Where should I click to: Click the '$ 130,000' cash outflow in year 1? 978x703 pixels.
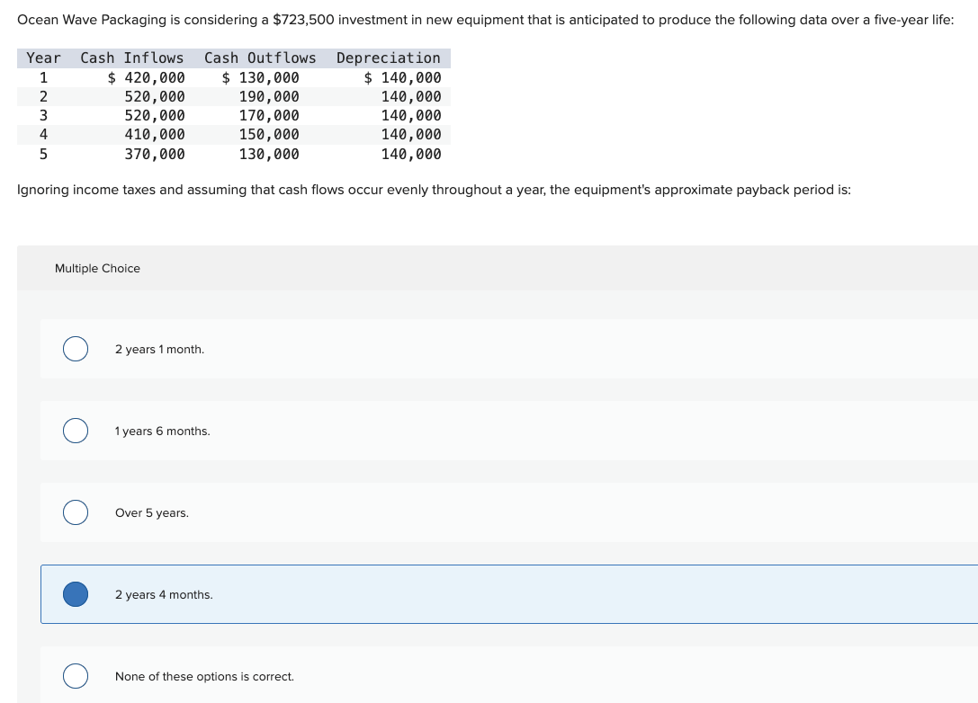click(x=260, y=78)
